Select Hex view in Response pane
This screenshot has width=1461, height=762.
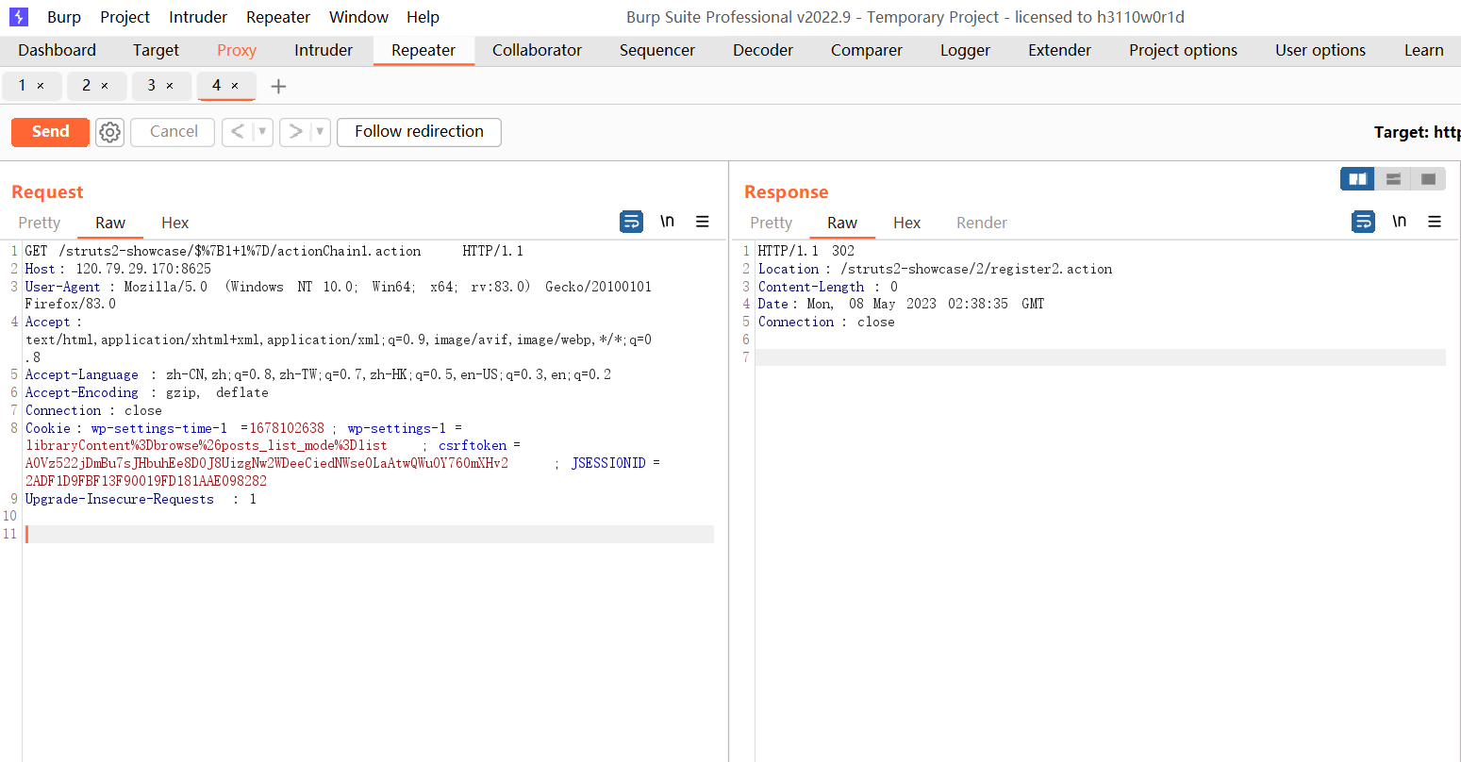click(x=906, y=223)
